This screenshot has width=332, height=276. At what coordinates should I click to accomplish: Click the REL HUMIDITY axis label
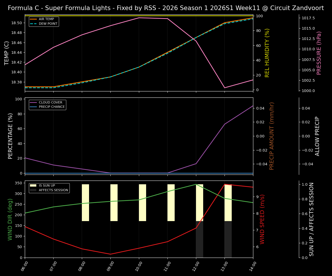coord(267,52)
